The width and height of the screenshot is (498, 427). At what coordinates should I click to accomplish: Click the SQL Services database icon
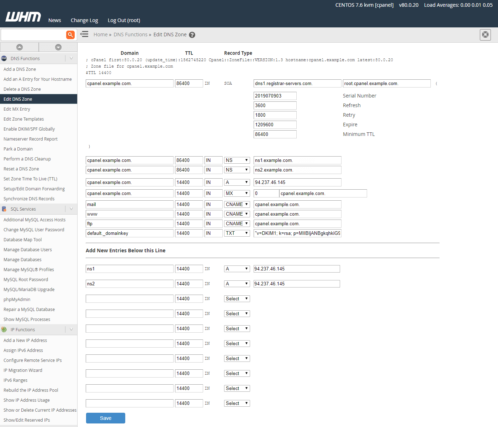4,209
